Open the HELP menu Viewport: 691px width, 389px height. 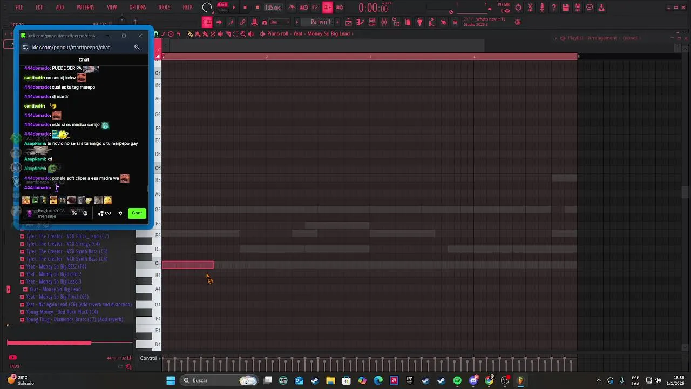(187, 8)
